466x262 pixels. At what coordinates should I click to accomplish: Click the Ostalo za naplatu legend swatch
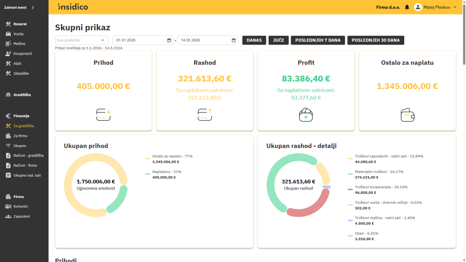(147, 159)
